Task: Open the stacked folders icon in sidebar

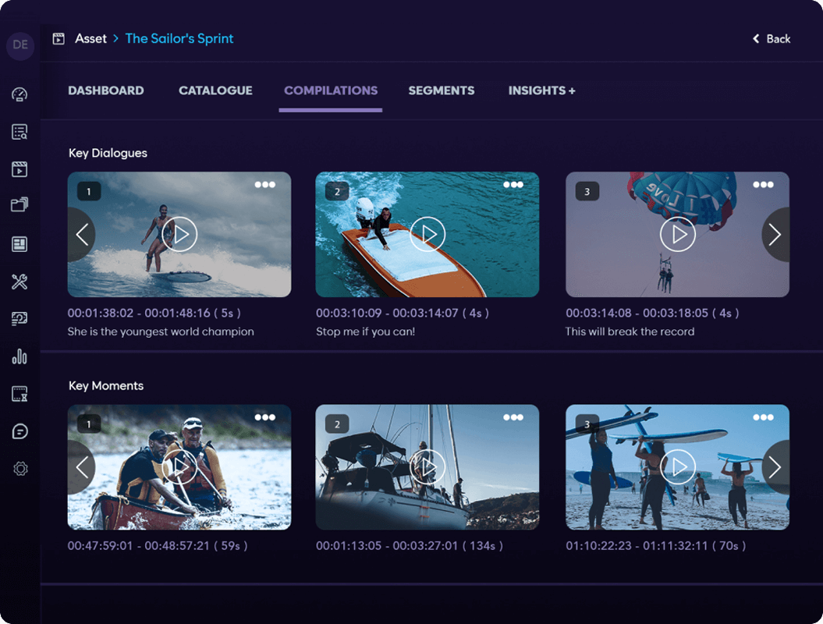Action: coord(20,204)
